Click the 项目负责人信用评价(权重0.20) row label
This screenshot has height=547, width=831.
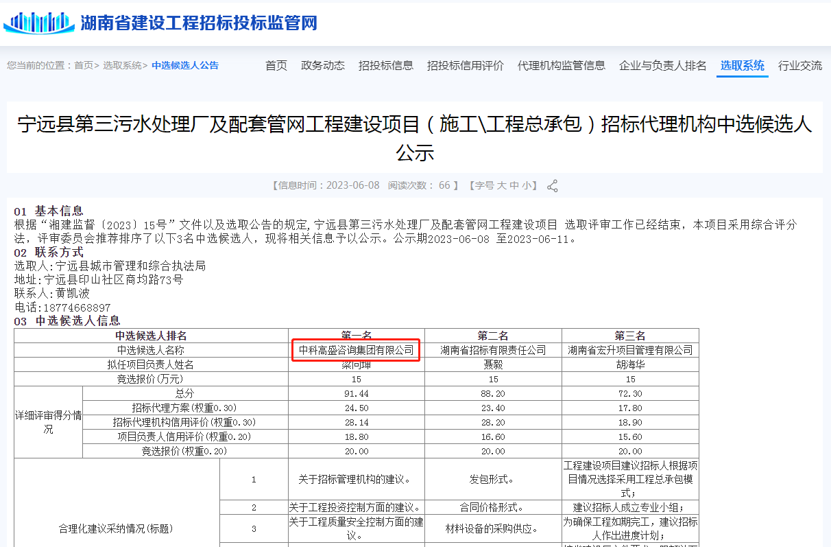point(185,437)
